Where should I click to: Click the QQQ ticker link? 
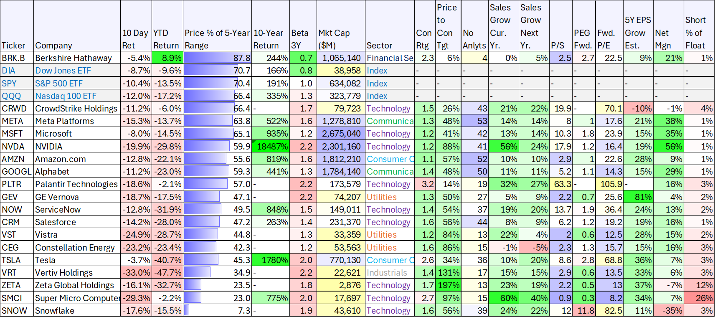pyautogui.click(x=11, y=96)
